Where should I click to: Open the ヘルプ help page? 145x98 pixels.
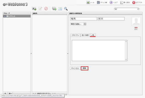click(x=113, y=3)
